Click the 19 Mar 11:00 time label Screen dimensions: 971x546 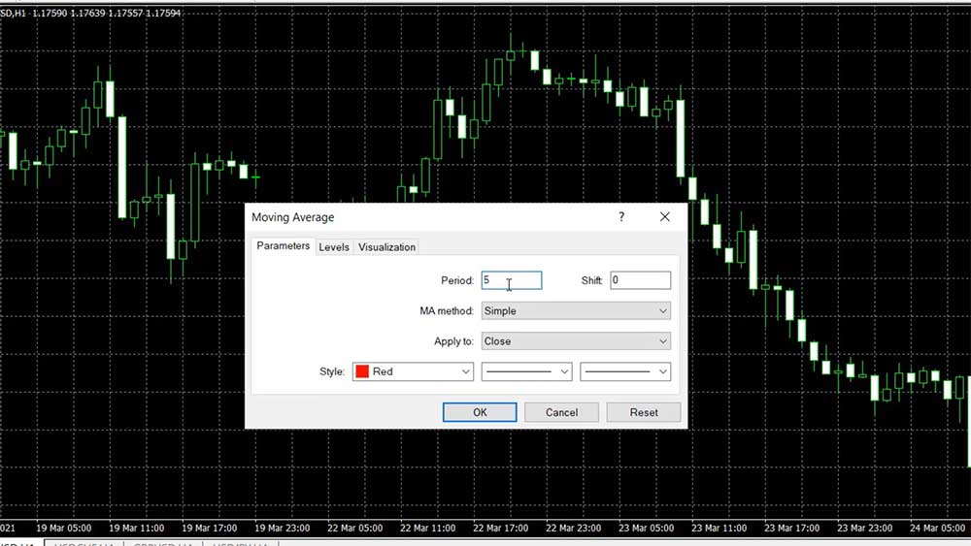tap(136, 529)
